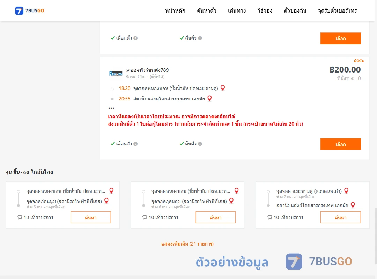This screenshot has width=377, height=279.
Task: Open map pin for ต.มะขามคู่ ตลาดนพเก้า stop
Action: pyautogui.click(x=346, y=191)
